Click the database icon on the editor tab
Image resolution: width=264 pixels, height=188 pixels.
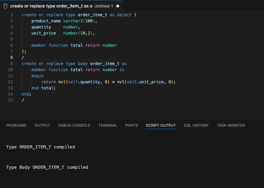tap(5, 6)
